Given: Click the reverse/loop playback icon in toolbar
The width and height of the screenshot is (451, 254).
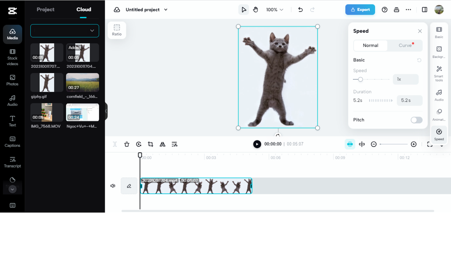Looking at the screenshot, I should (x=139, y=144).
